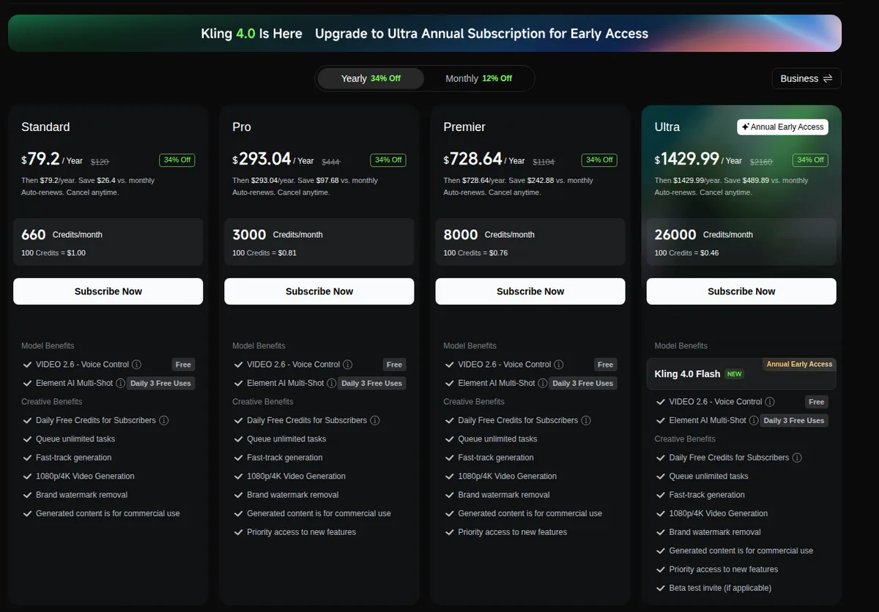Click Ultra Daily Free Credits info icon
Screen dimensions: 879x612
pyautogui.click(x=797, y=458)
